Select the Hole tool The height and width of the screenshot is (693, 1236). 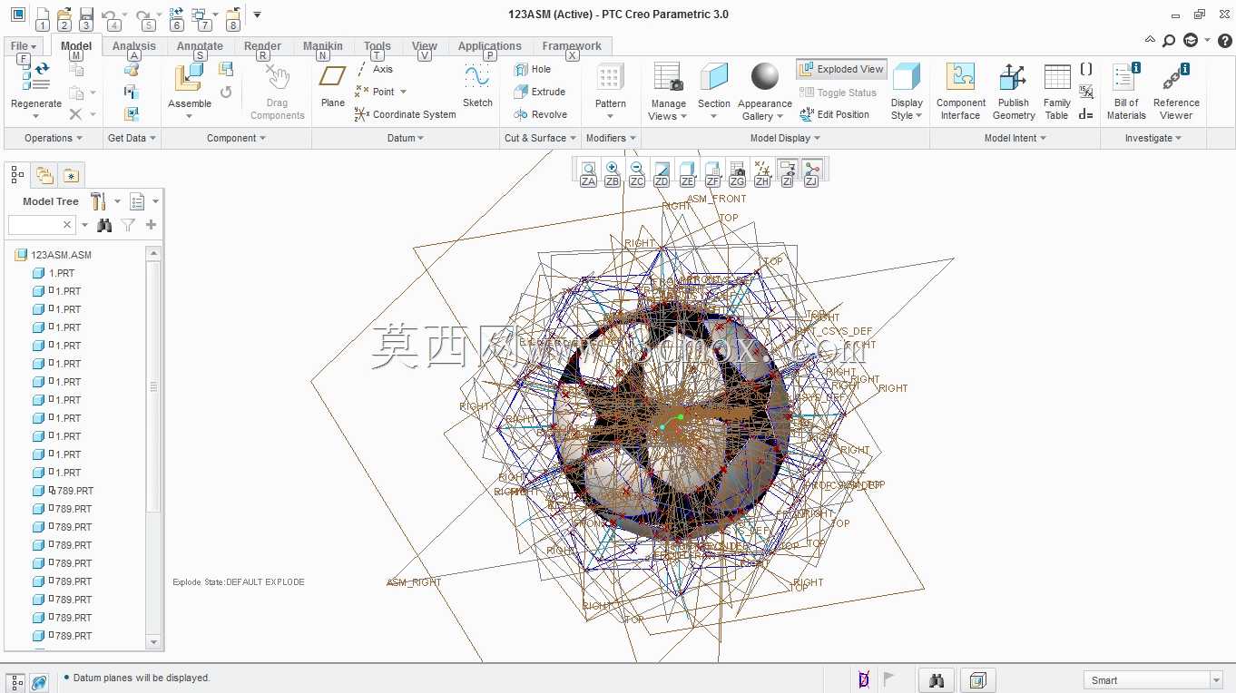point(533,69)
